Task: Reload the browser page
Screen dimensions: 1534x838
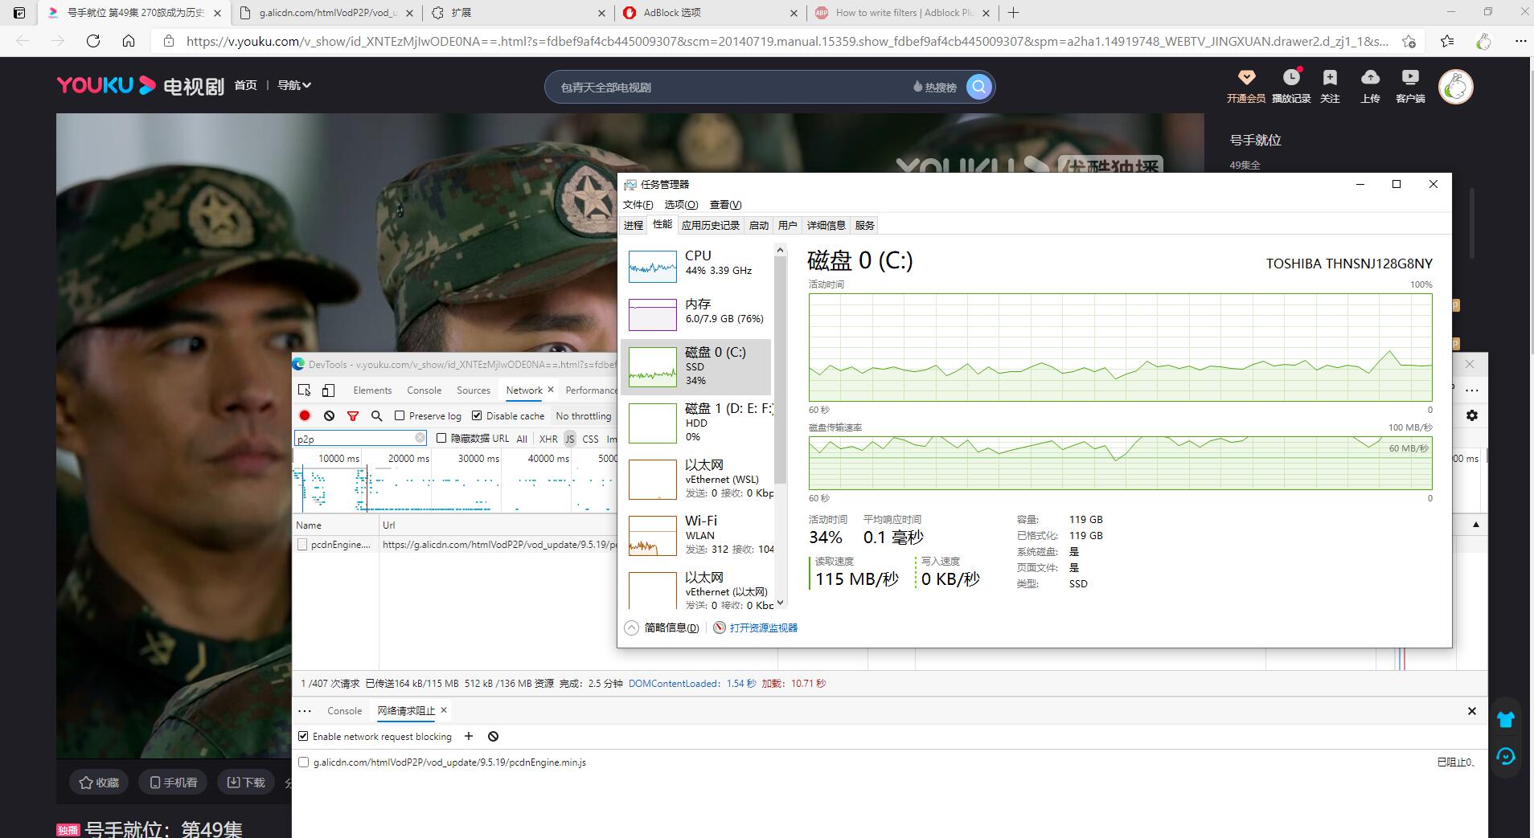Action: pyautogui.click(x=93, y=41)
